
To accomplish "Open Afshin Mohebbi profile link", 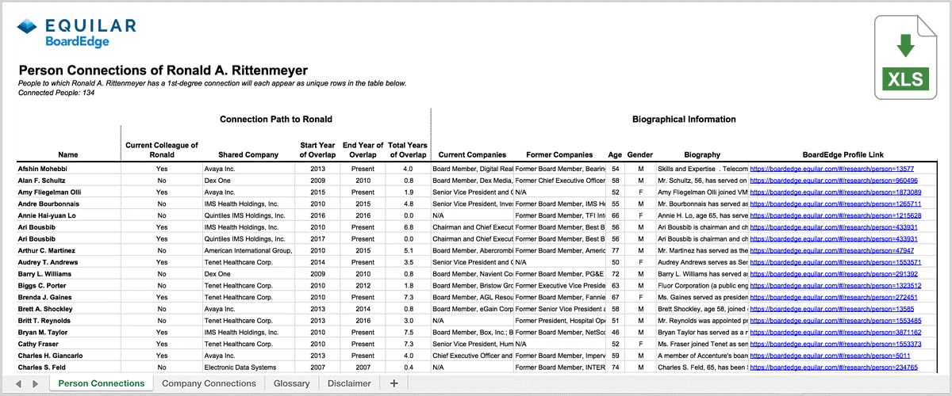I will pos(832,169).
